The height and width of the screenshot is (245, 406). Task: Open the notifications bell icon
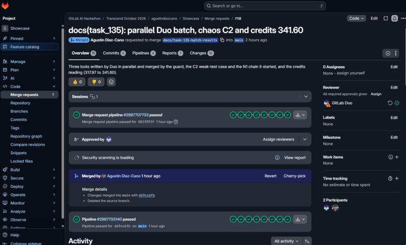coord(394,18)
